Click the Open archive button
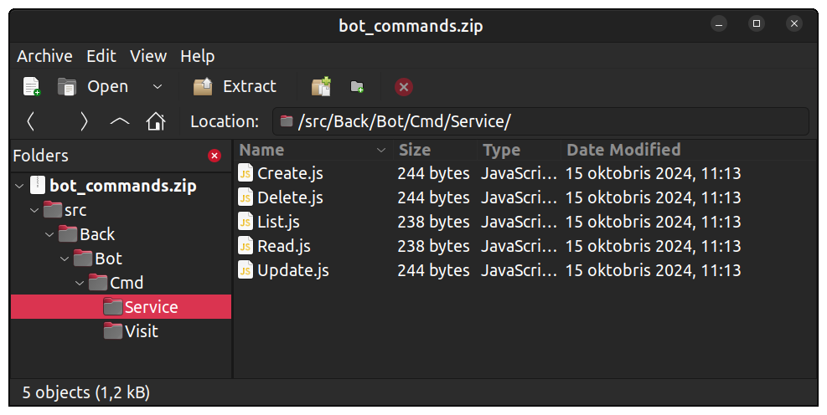The height and width of the screenshot is (415, 827). click(x=93, y=86)
